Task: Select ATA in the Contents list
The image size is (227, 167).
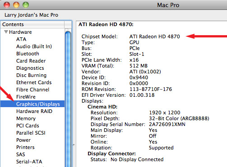Action: tap(21, 39)
